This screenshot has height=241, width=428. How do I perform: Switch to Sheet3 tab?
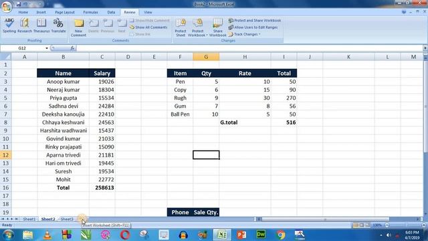coord(67,219)
